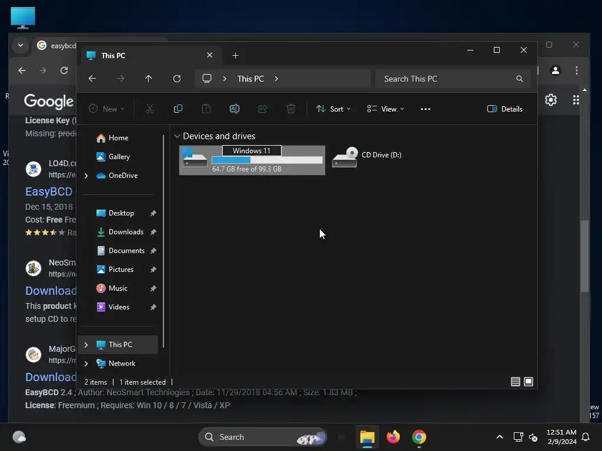Viewport: 602px width, 451px height.
Task: Select the CD Drive (D:) icon
Action: pos(345,157)
